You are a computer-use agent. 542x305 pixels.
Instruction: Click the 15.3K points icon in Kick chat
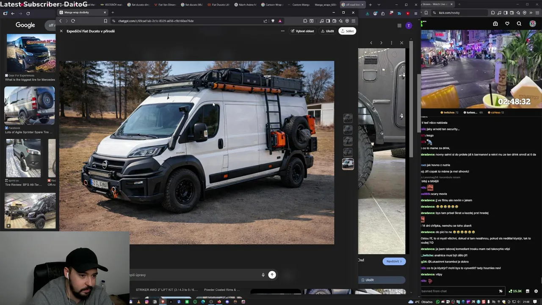515,291
